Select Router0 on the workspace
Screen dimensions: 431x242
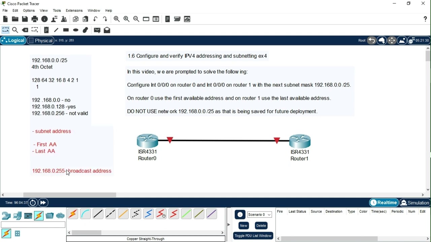(x=147, y=141)
